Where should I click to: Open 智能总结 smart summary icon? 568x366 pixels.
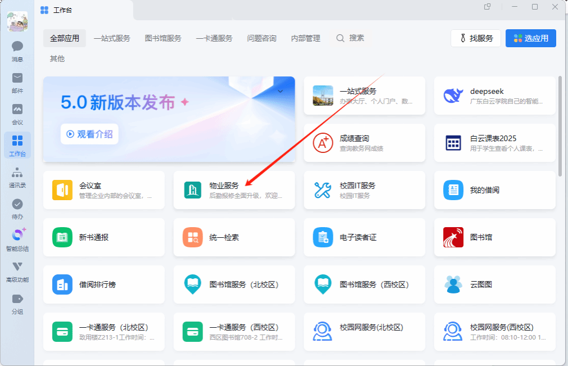click(x=18, y=236)
